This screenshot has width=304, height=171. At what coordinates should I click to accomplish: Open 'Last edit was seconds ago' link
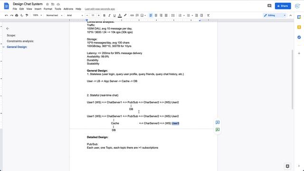[100, 9]
